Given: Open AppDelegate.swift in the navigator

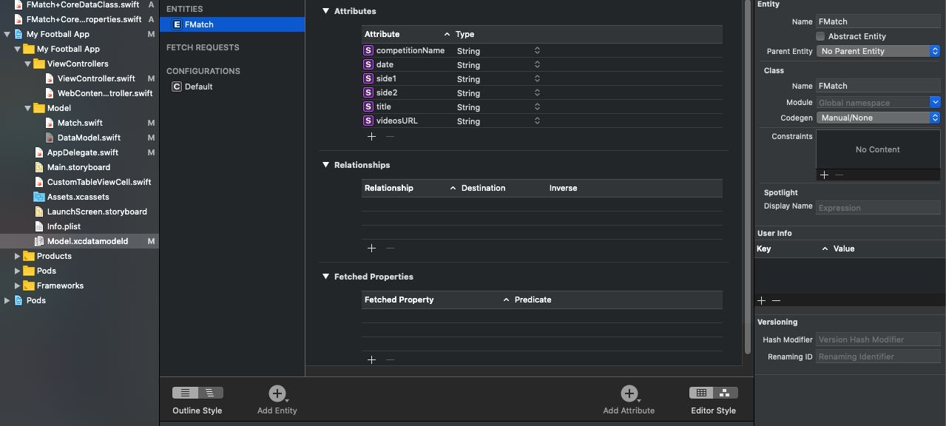Looking at the screenshot, I should click(x=82, y=152).
